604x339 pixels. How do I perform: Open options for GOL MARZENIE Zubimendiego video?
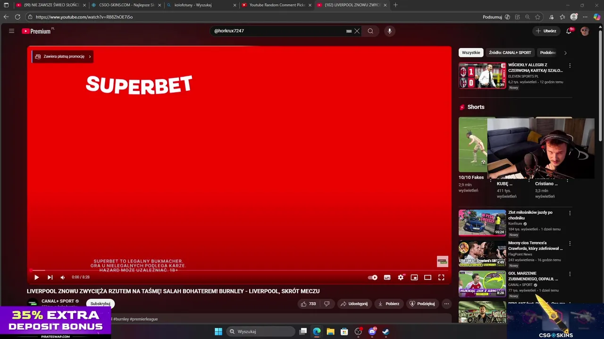(x=570, y=274)
